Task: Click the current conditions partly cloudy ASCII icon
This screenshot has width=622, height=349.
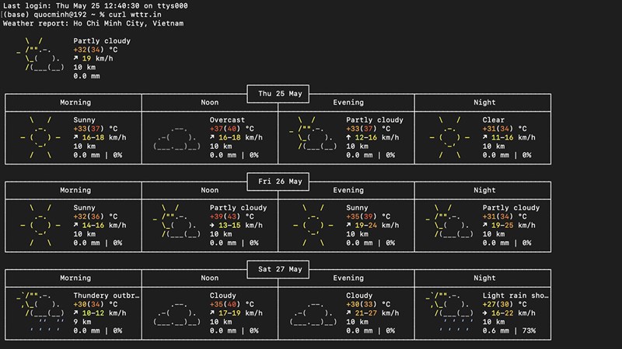Action: coord(40,54)
